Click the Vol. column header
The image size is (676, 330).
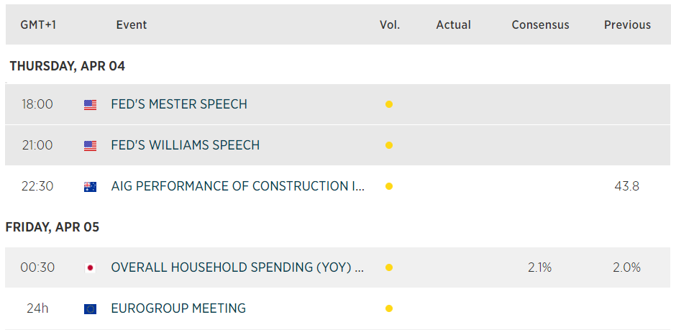coord(390,25)
